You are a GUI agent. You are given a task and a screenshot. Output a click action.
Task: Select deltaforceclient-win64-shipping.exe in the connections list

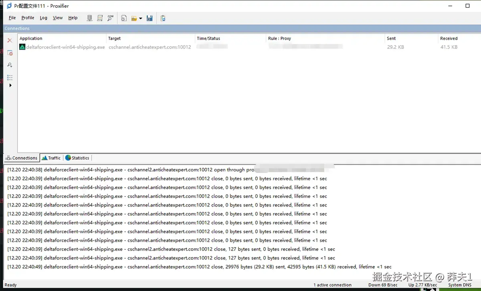click(65, 47)
